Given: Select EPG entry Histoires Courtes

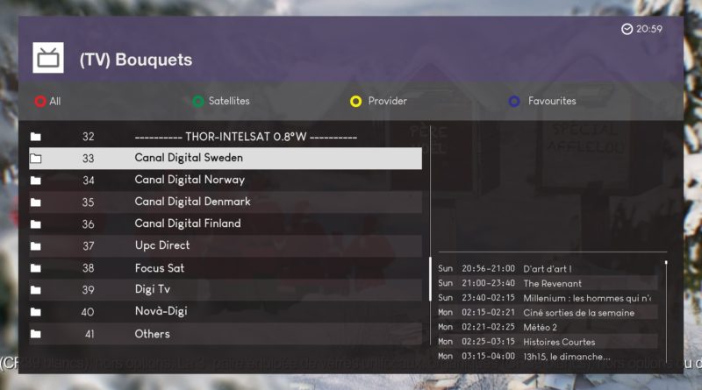Looking at the screenshot, I should tap(548, 342).
